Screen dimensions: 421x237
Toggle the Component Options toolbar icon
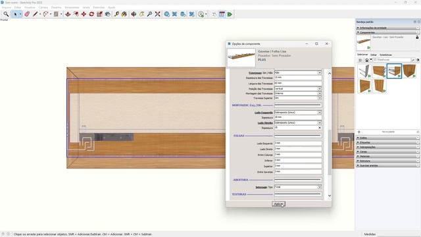pyautogui.click(x=222, y=14)
